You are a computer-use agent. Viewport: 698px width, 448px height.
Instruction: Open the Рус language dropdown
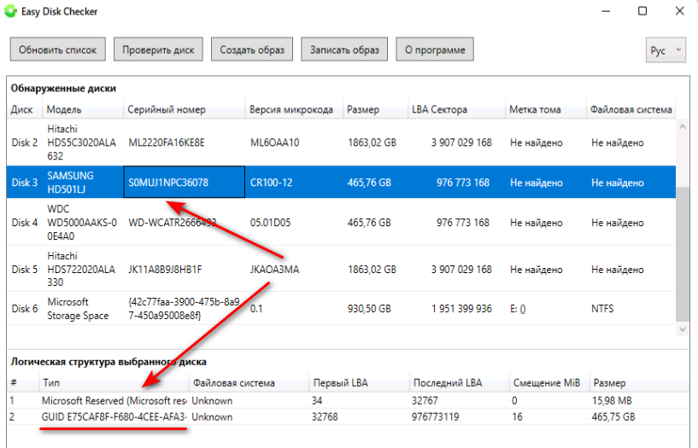[666, 51]
